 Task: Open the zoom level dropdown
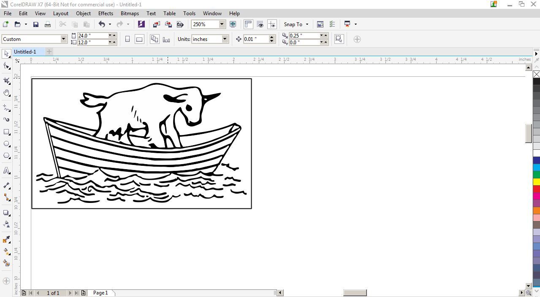pos(222,24)
